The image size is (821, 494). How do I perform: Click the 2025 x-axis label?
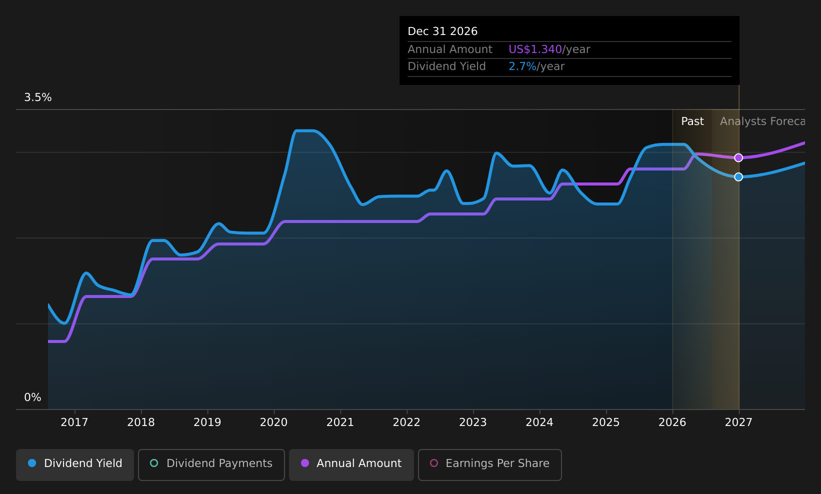point(606,422)
